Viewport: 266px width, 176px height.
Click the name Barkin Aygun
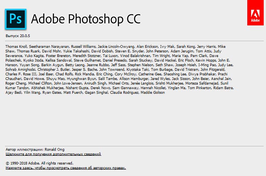tap(52, 65)
